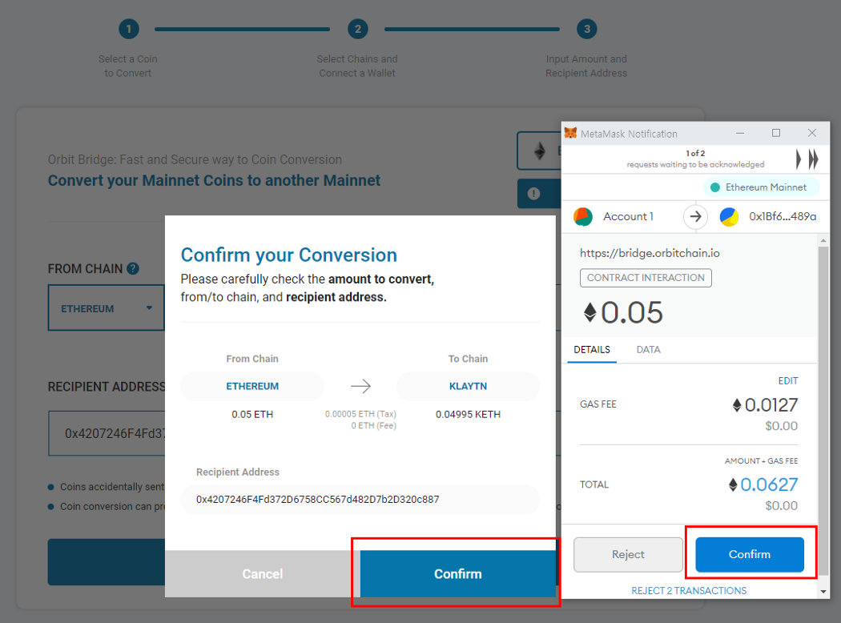
Task: Click the exclamation info icon behind MetaMask window
Action: click(533, 194)
